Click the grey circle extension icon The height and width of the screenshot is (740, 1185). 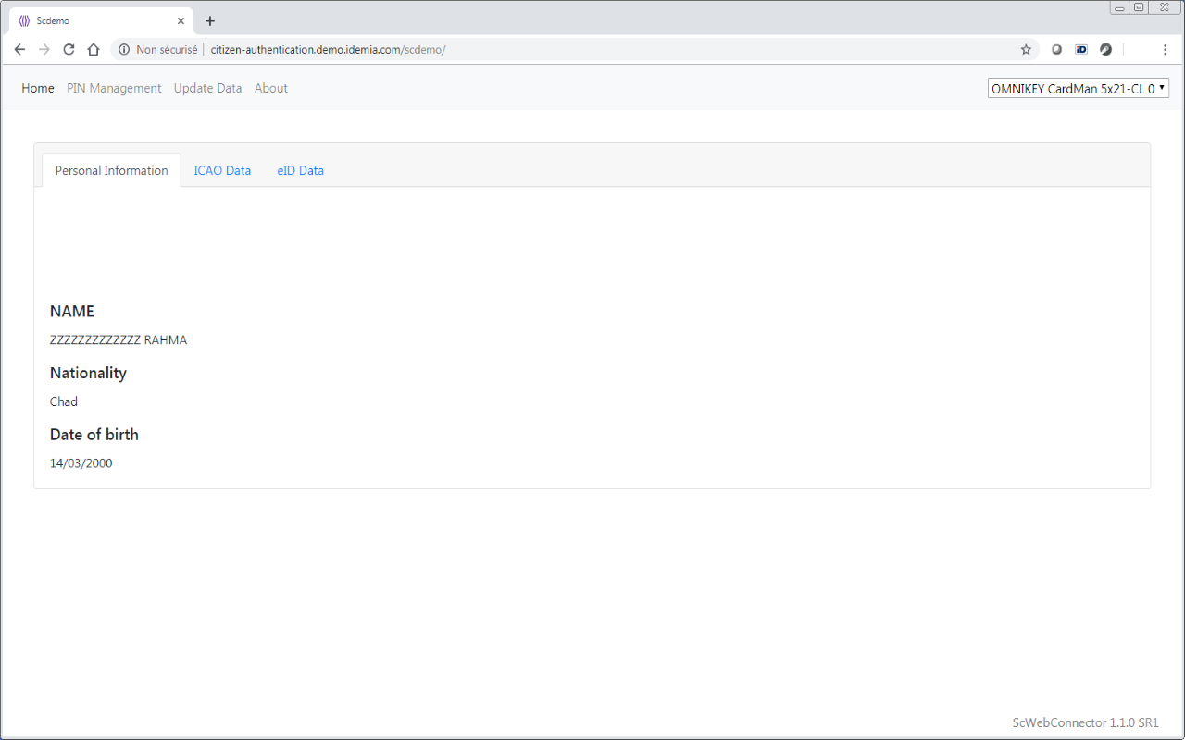tap(1056, 49)
